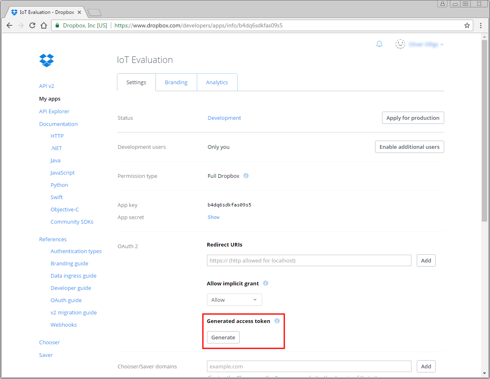Open Chooser sidebar link

coord(49,343)
